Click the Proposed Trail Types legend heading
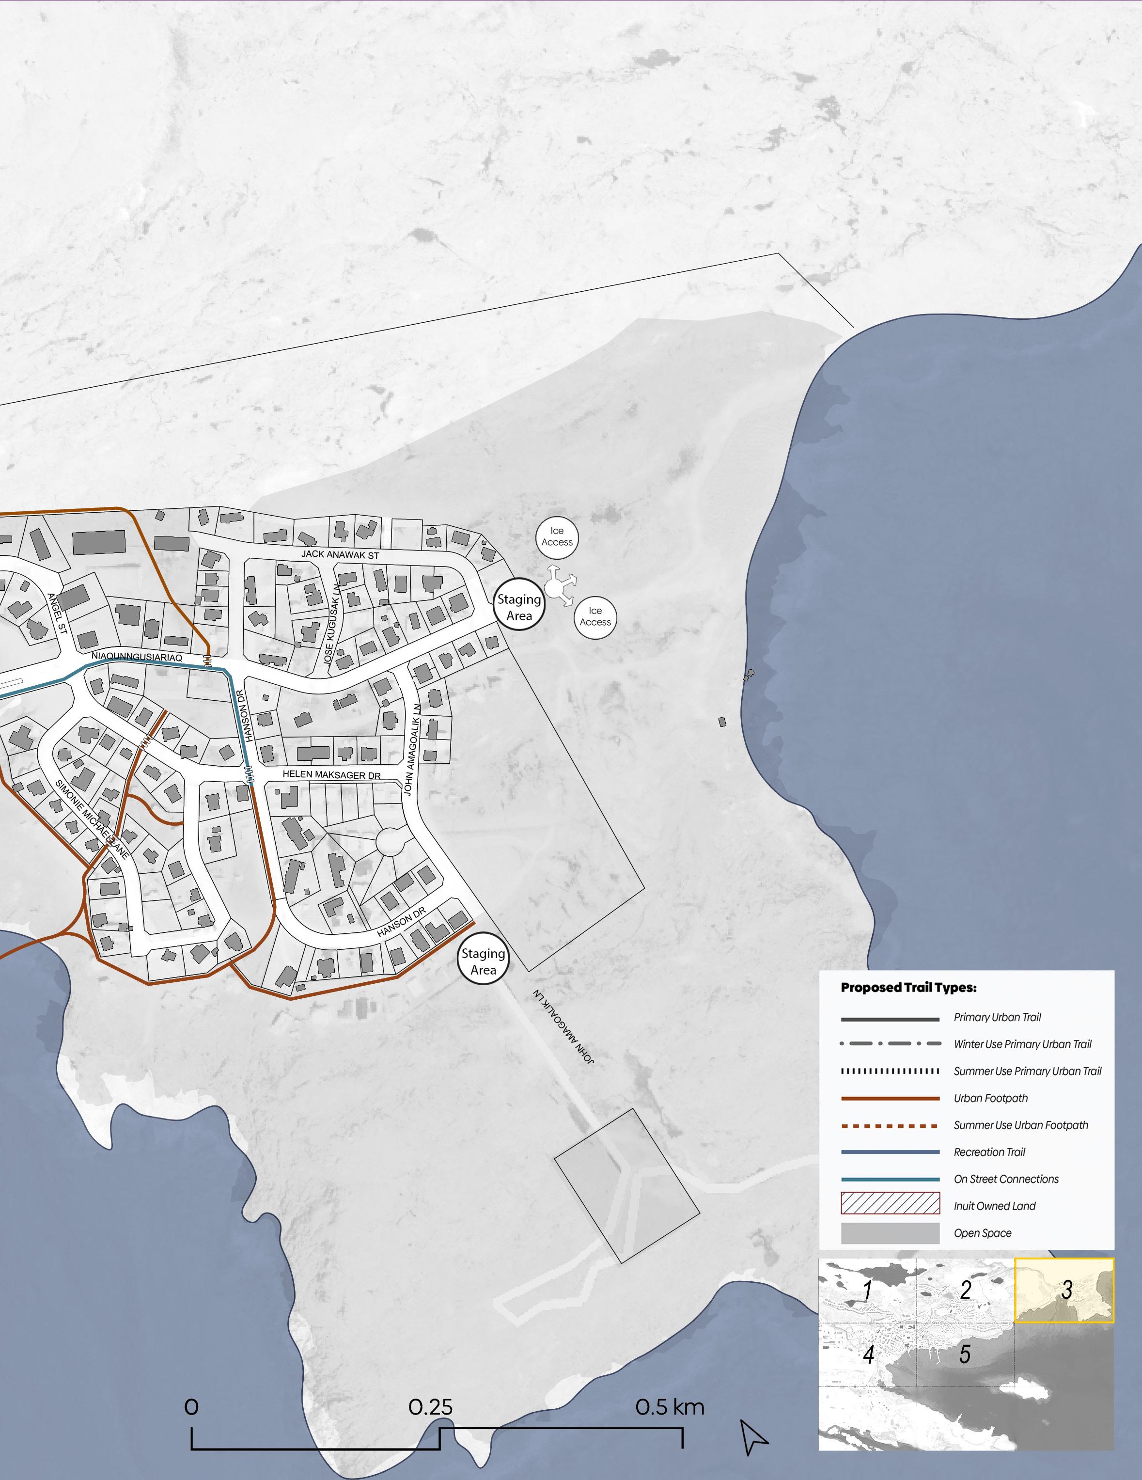Viewport: 1142px width, 1480px height. (908, 987)
